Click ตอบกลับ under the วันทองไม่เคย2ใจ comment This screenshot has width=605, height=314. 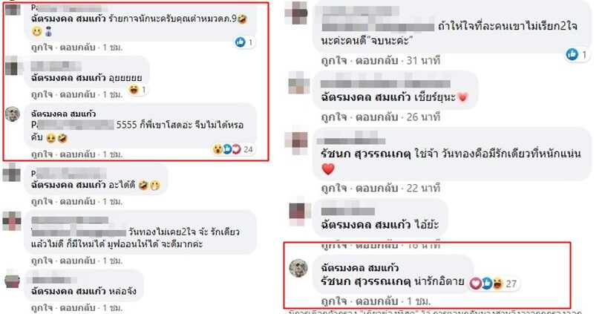pos(77,261)
